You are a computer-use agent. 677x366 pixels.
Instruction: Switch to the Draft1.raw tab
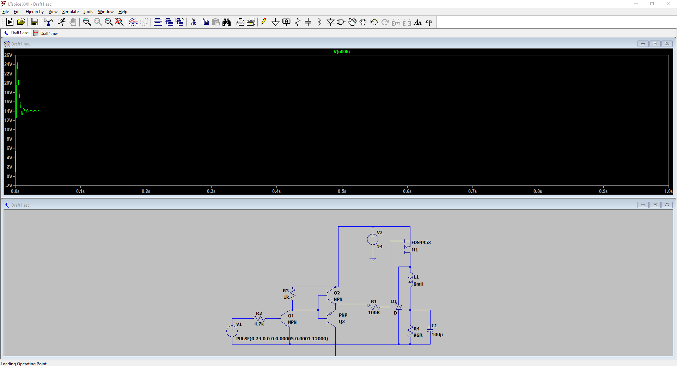(x=45, y=33)
